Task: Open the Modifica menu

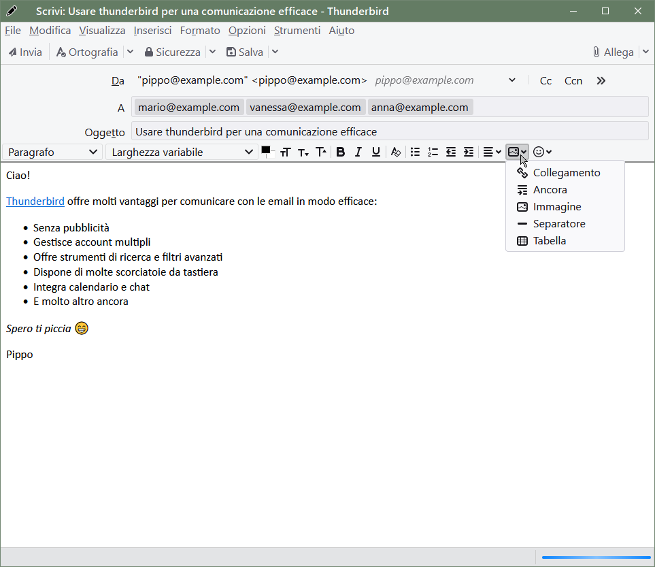Action: tap(50, 31)
